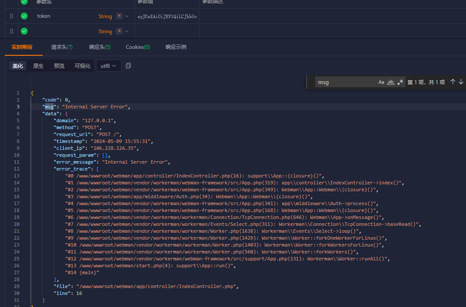Select the 预览 preview mode
Screen dimensions: 466x307
[x=59, y=66]
